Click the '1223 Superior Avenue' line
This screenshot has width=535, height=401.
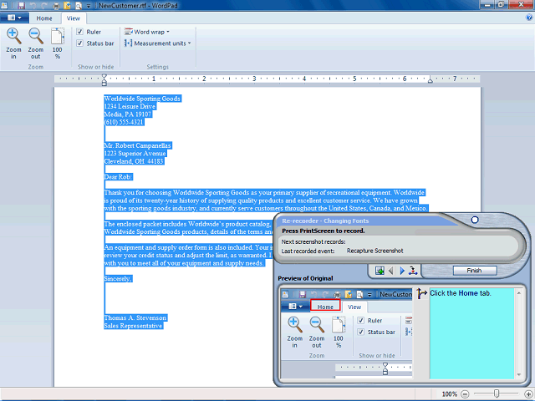[x=135, y=154]
